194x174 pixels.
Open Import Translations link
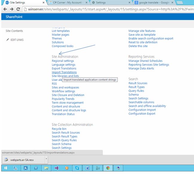pyautogui.click(x=64, y=72)
